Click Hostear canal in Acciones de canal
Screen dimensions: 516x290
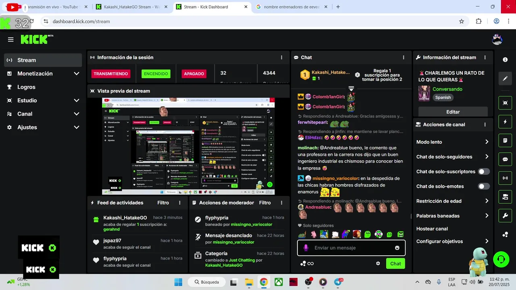432,229
